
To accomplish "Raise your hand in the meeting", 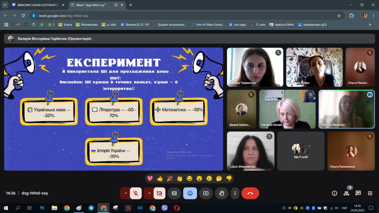I will coord(221,193).
